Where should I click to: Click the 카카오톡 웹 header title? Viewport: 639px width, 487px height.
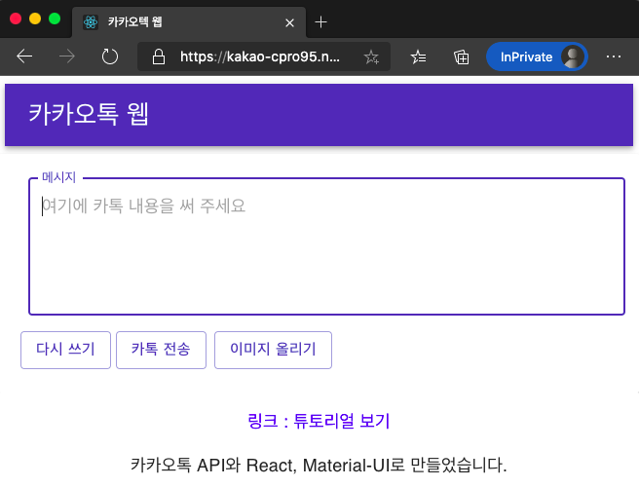coord(89,114)
